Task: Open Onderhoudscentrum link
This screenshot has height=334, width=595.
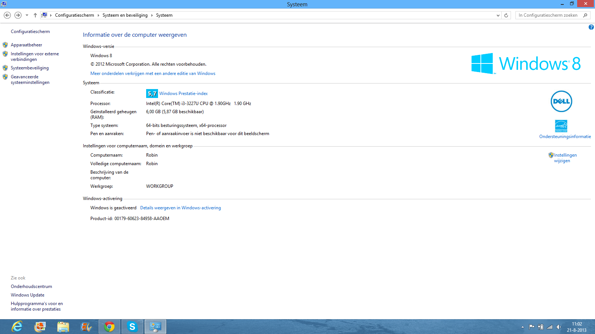Action: point(31,286)
